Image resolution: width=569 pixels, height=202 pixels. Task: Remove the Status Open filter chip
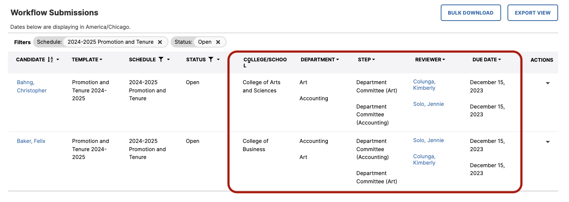point(218,42)
